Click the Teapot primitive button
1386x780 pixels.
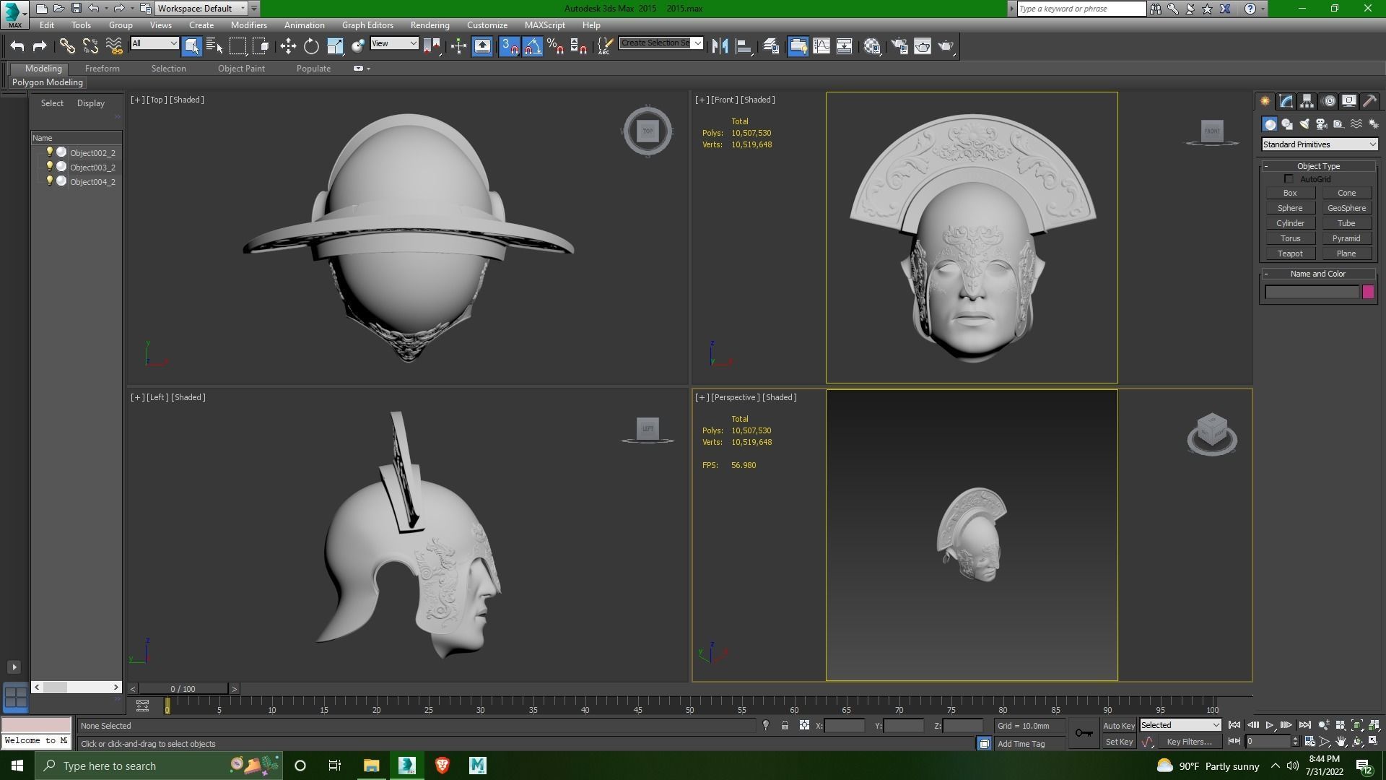(x=1290, y=253)
